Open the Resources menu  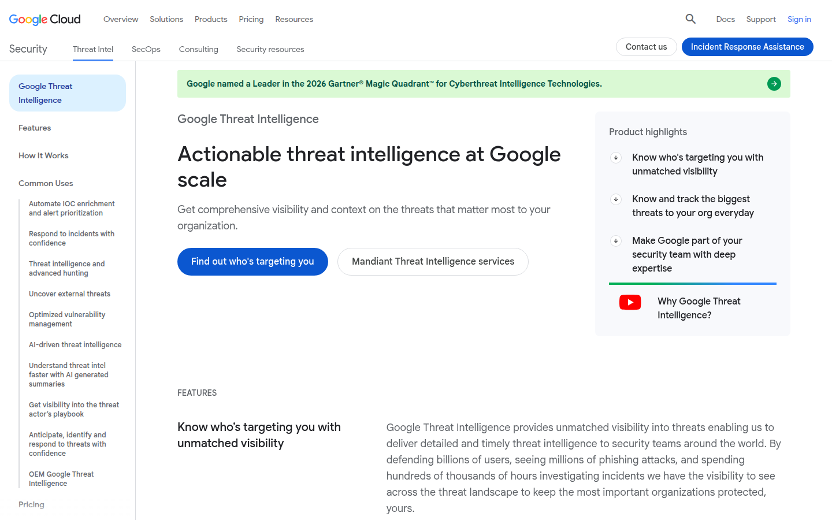click(x=294, y=19)
